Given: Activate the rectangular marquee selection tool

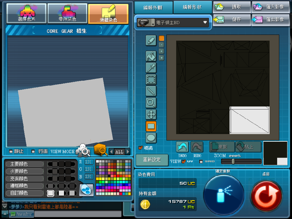Looking at the screenshot, I should 151,79.
